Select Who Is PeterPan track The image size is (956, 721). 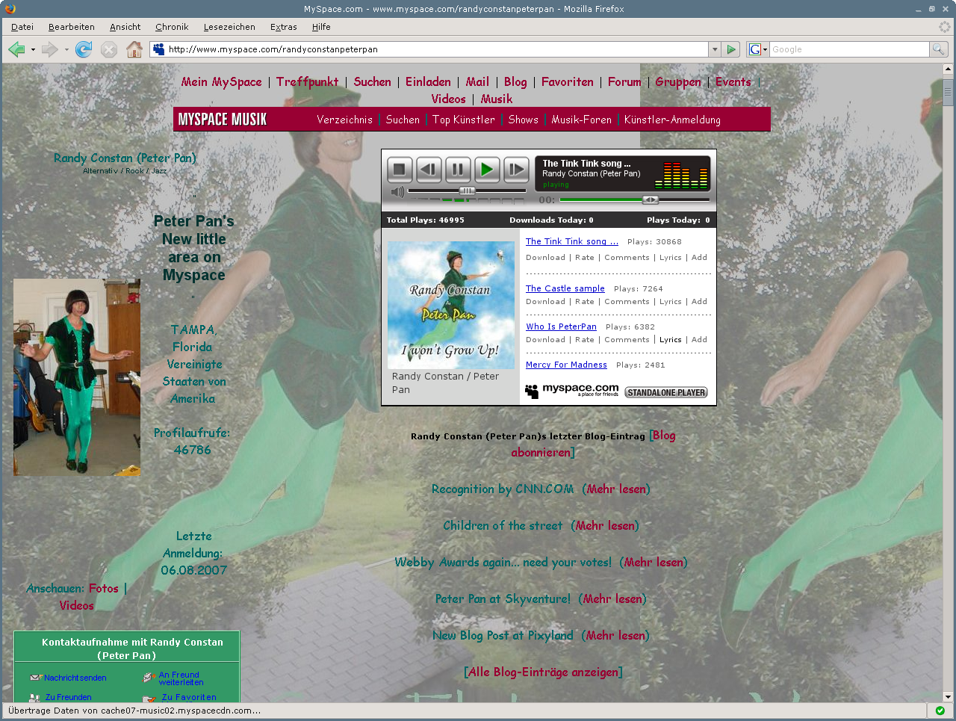point(561,327)
